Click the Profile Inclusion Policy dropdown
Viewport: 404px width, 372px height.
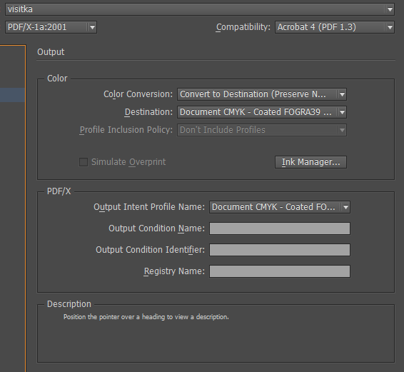point(262,130)
